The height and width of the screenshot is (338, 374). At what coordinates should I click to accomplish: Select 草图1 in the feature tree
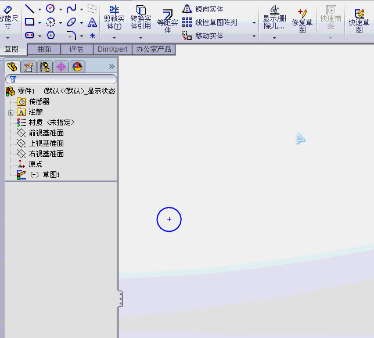[38, 175]
